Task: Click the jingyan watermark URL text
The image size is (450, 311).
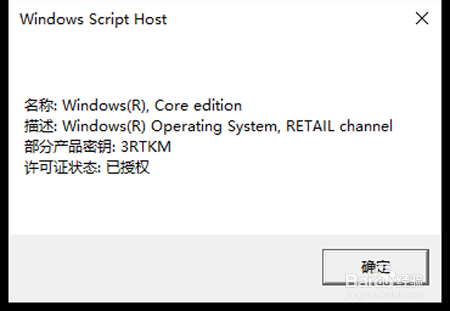Action: 386,294
